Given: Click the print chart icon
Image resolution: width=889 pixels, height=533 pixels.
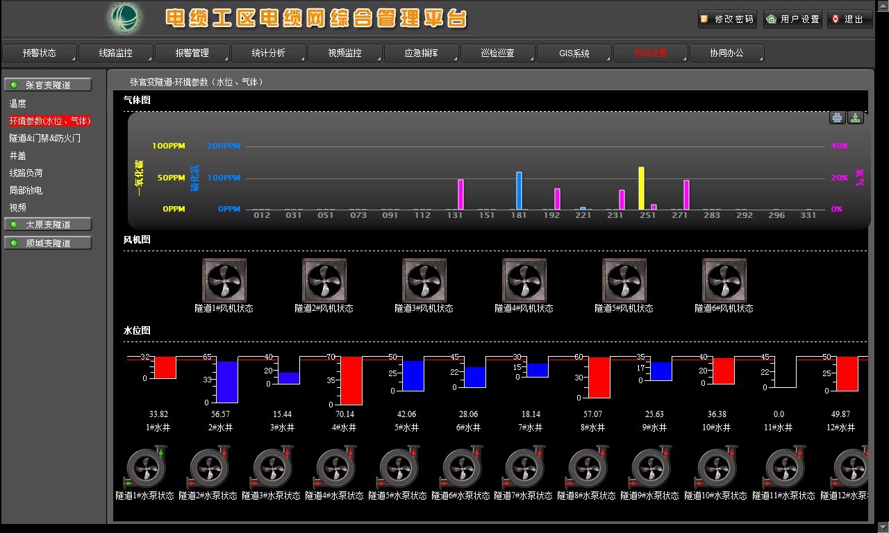Looking at the screenshot, I should pyautogui.click(x=838, y=118).
